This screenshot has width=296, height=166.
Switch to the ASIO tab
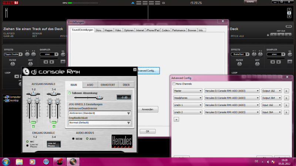click(x=90, y=85)
